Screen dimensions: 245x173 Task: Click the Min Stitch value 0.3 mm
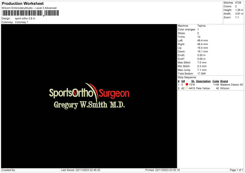pos(202,66)
